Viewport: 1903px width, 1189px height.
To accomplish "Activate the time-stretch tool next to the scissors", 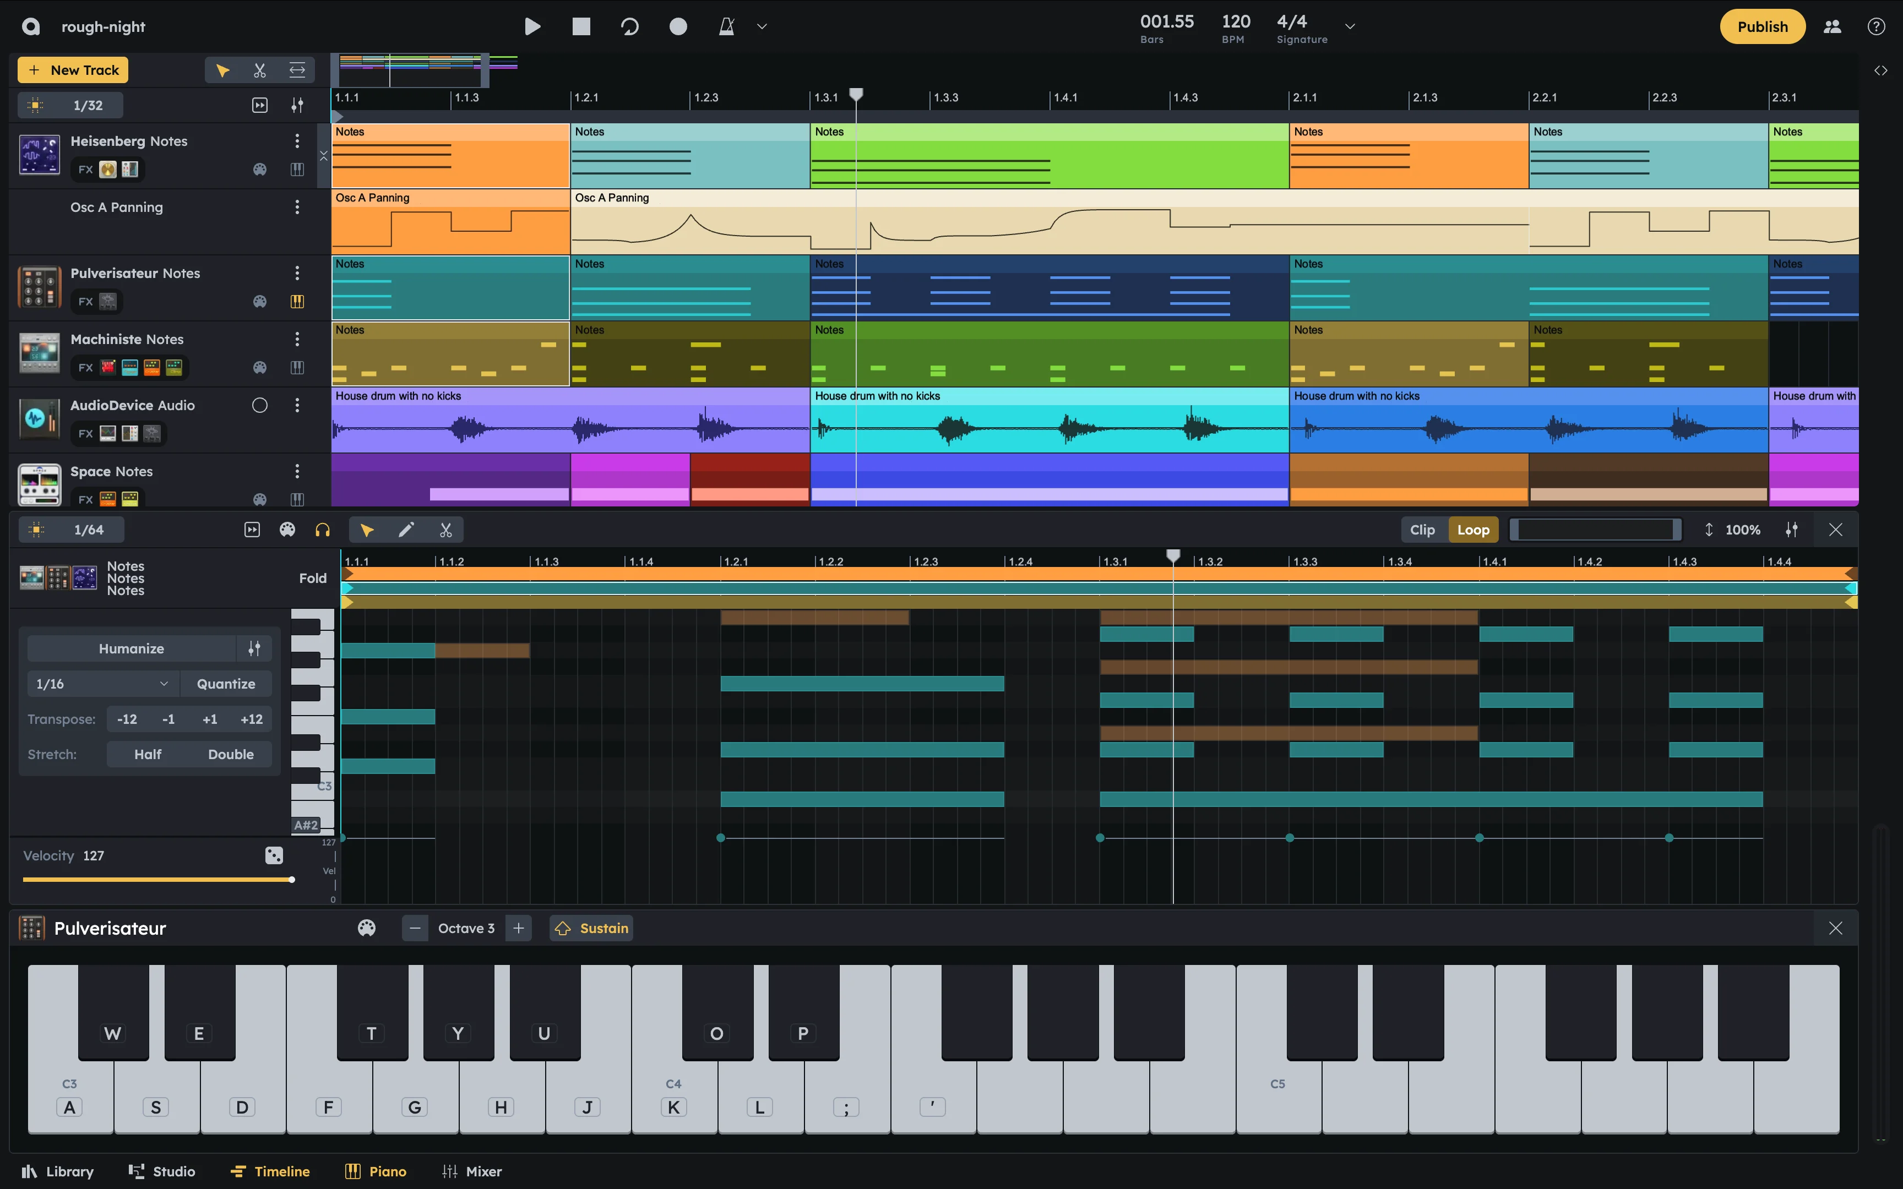I will 297,70.
